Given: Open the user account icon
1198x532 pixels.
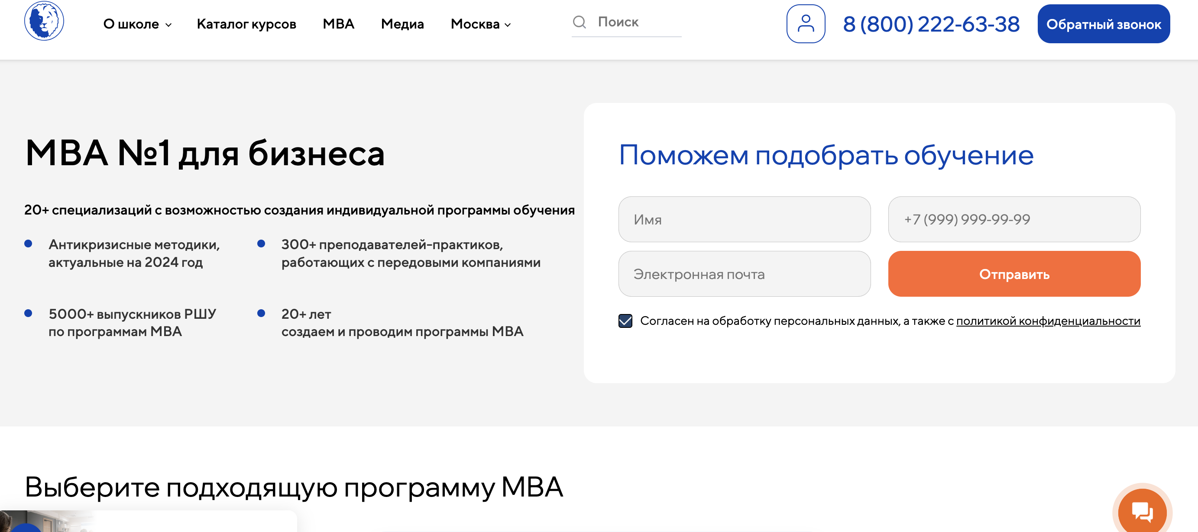Looking at the screenshot, I should [806, 24].
